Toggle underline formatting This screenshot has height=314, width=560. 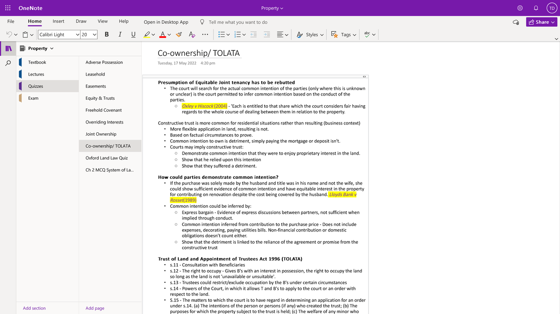tap(133, 34)
